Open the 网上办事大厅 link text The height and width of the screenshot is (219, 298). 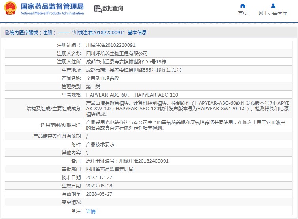tap(273, 13)
